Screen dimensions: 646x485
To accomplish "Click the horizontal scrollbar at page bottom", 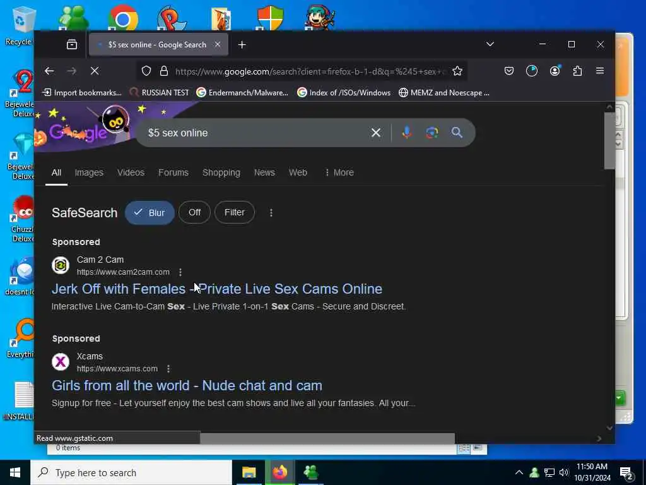I will 327,438.
